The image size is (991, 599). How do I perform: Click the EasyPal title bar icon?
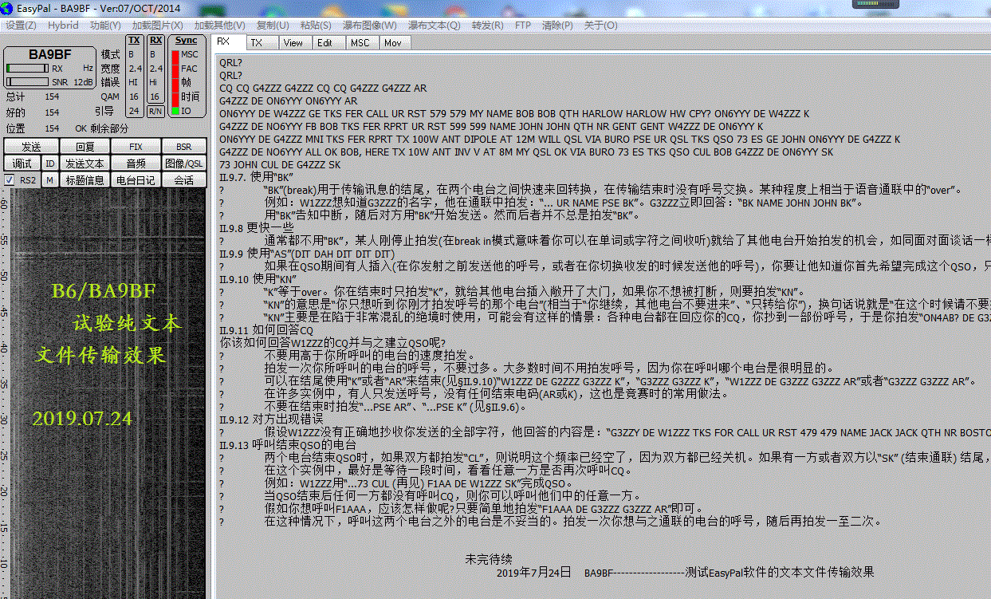click(8, 7)
